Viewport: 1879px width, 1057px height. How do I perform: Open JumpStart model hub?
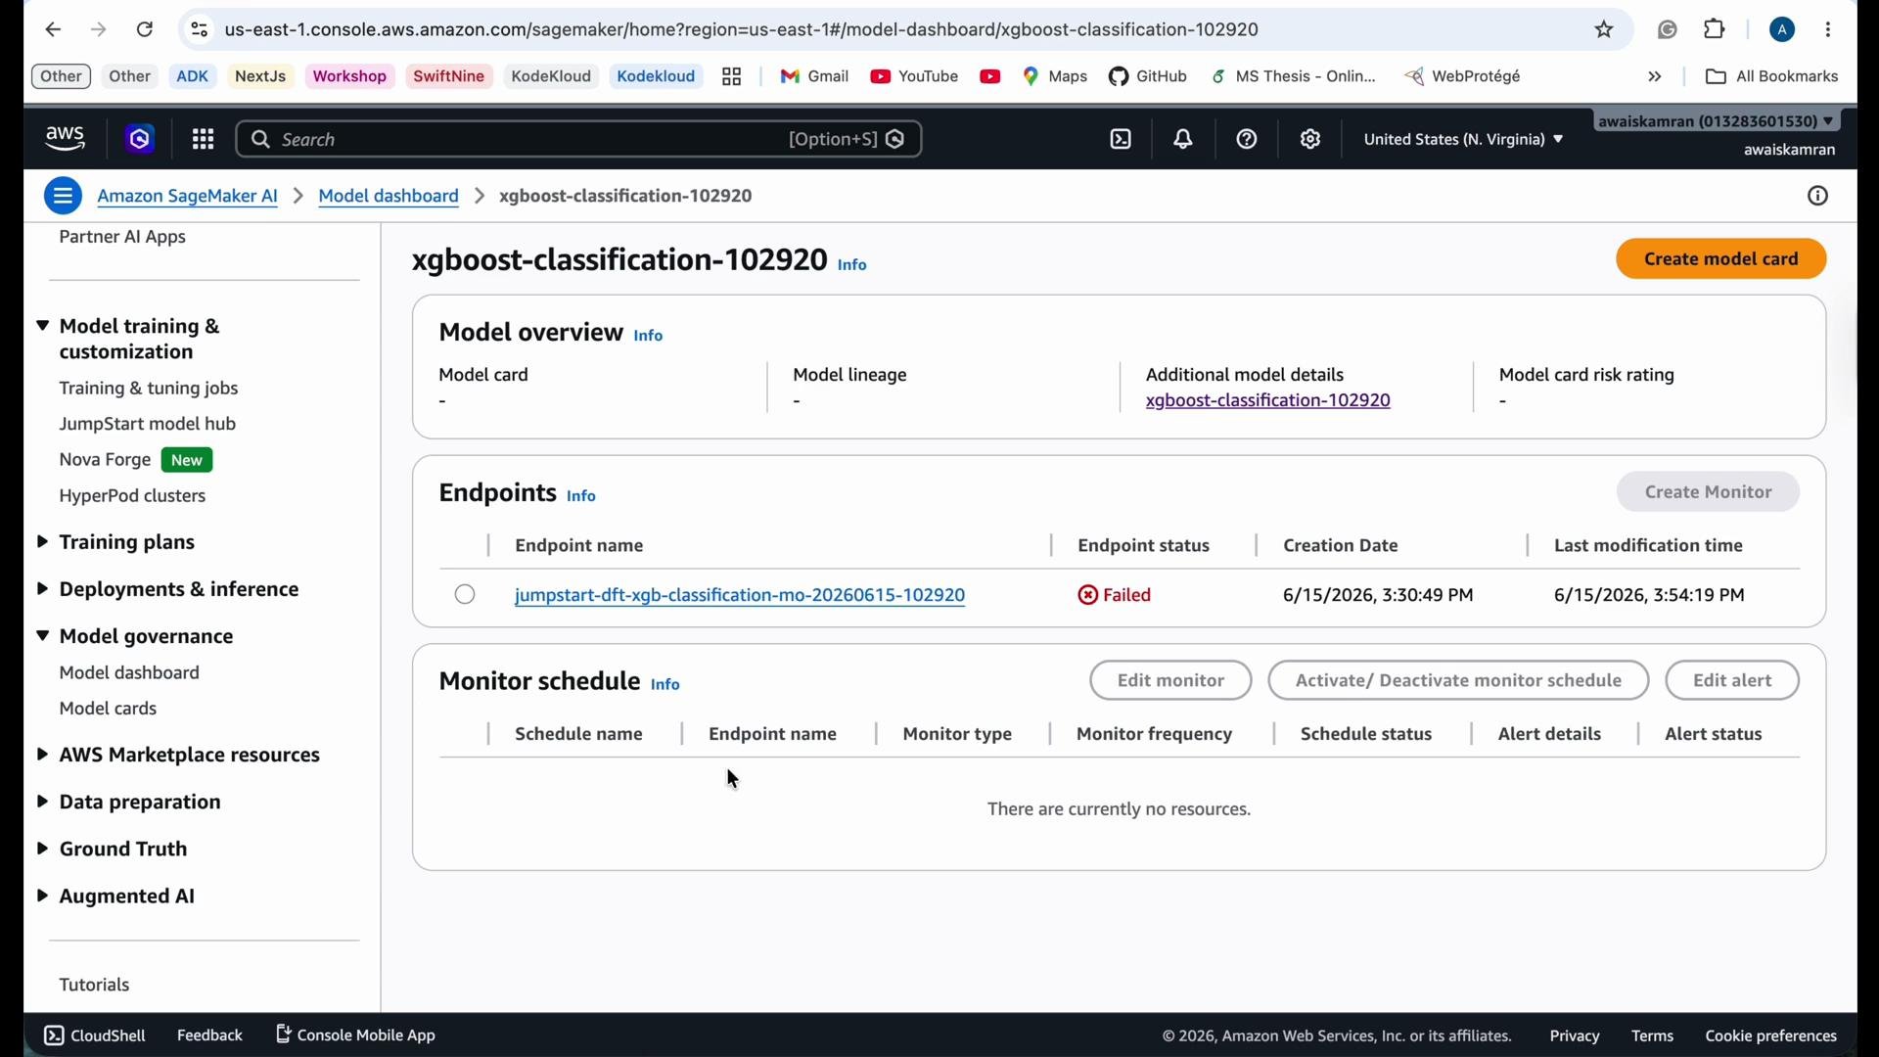click(x=148, y=425)
